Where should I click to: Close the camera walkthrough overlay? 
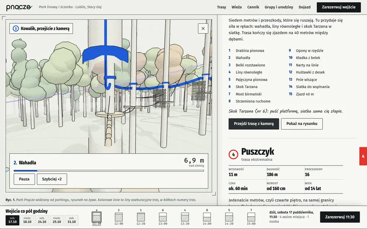click(203, 28)
